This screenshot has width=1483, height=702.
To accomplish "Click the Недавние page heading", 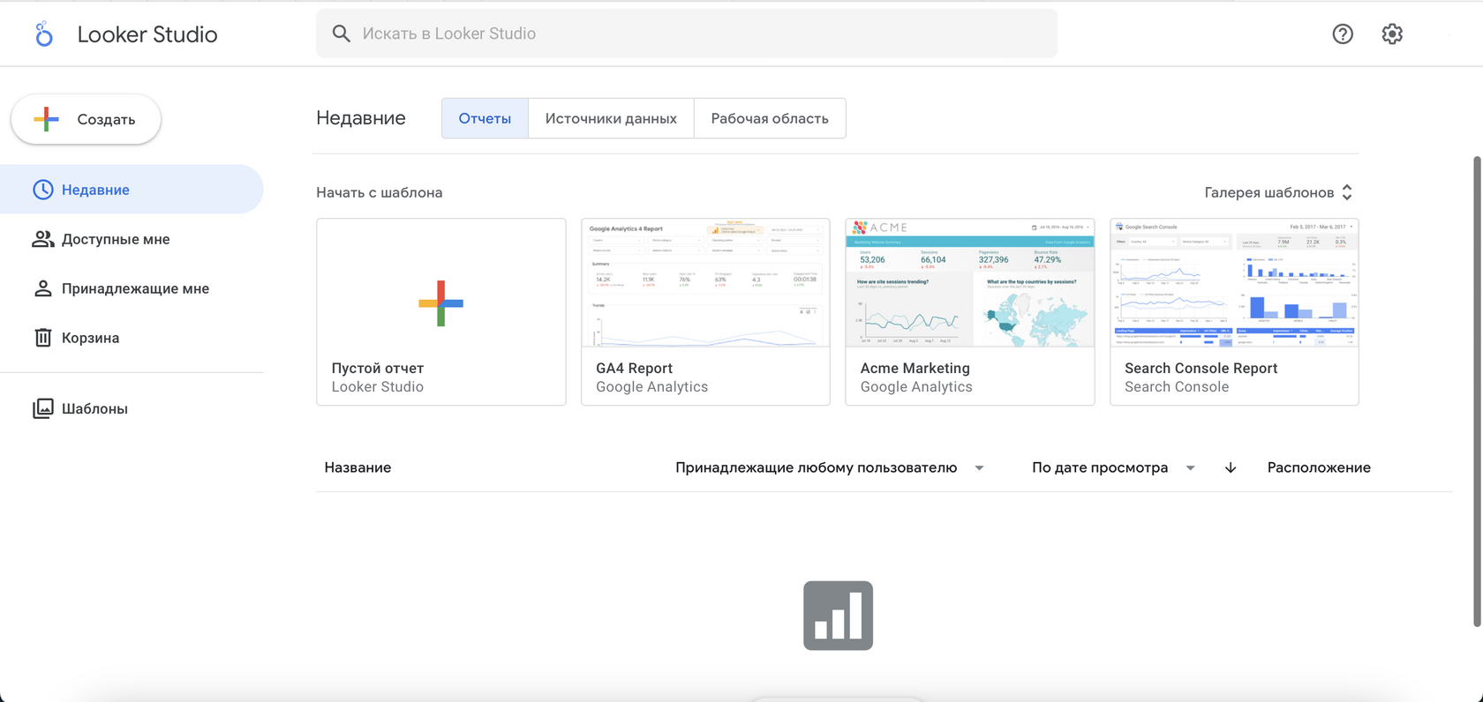I will coord(361,118).
